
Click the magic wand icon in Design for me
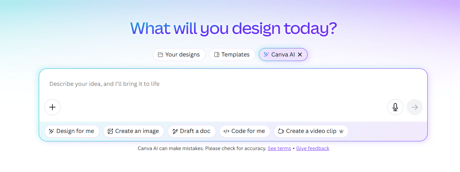pos(51,131)
